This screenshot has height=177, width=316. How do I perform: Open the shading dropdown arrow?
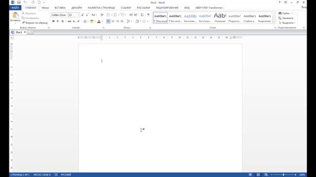[x=140, y=21]
